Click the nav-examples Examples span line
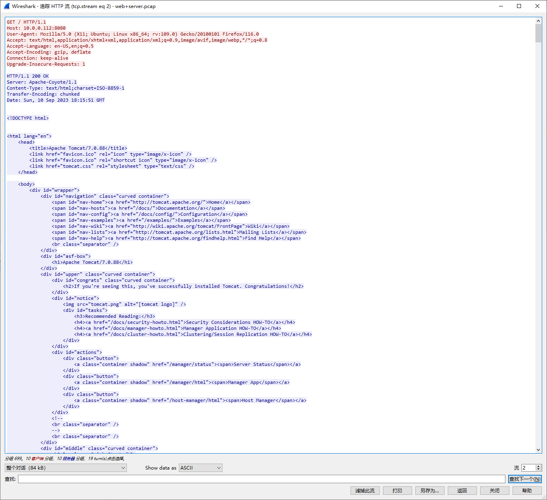Image resolution: width=547 pixels, height=500 pixels. click(x=141, y=220)
